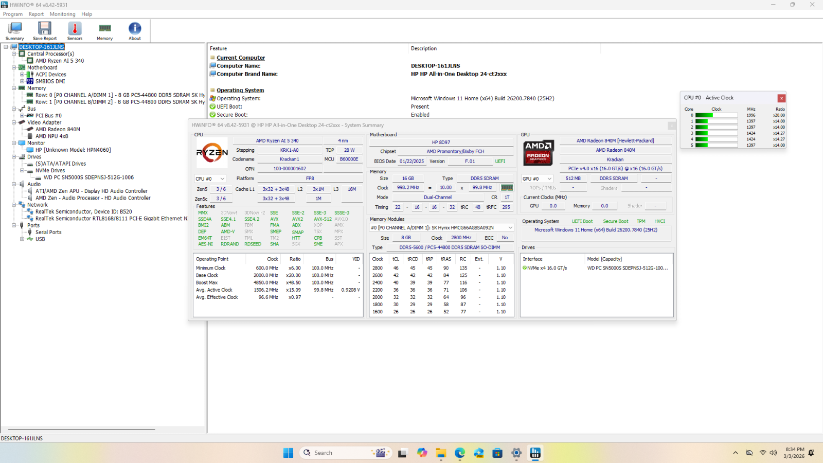Click the memory chip icon beside 99.8 MHz
Viewport: 823px width, 463px height.
coord(507,188)
